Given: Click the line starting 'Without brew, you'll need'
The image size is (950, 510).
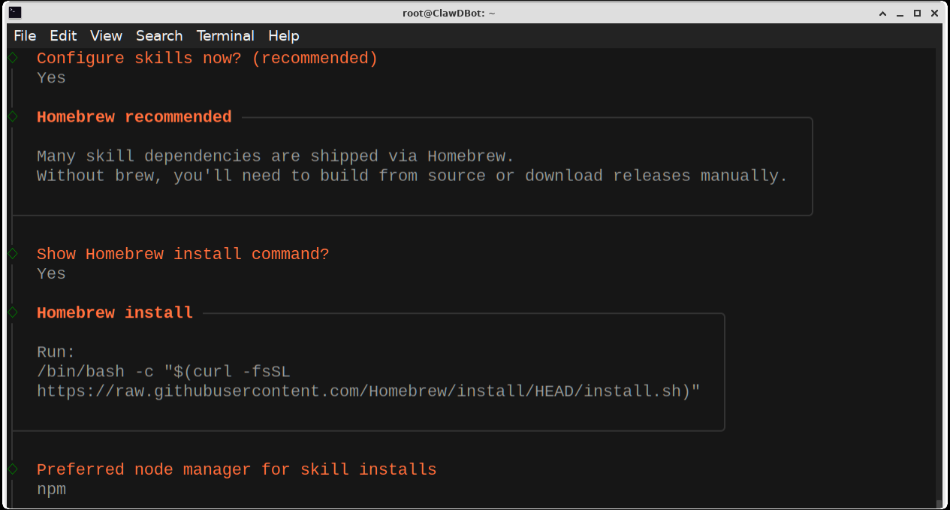Looking at the screenshot, I should coord(412,176).
